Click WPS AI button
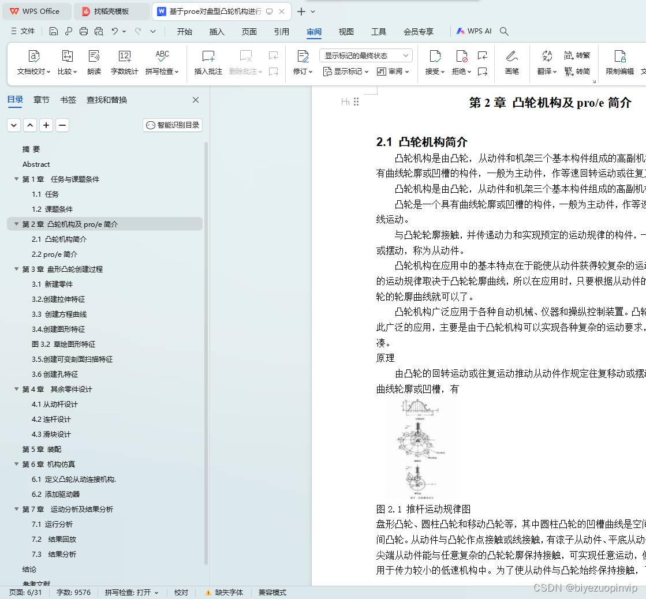 pos(474,31)
